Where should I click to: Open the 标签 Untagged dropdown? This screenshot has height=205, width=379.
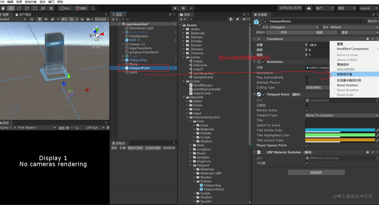[294, 27]
